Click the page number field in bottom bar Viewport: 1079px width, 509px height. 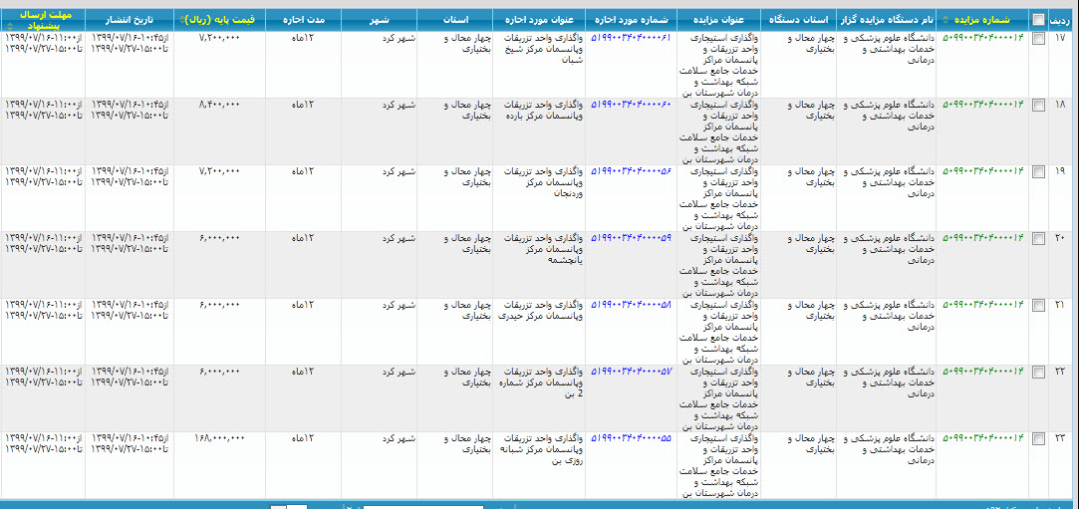297,508
